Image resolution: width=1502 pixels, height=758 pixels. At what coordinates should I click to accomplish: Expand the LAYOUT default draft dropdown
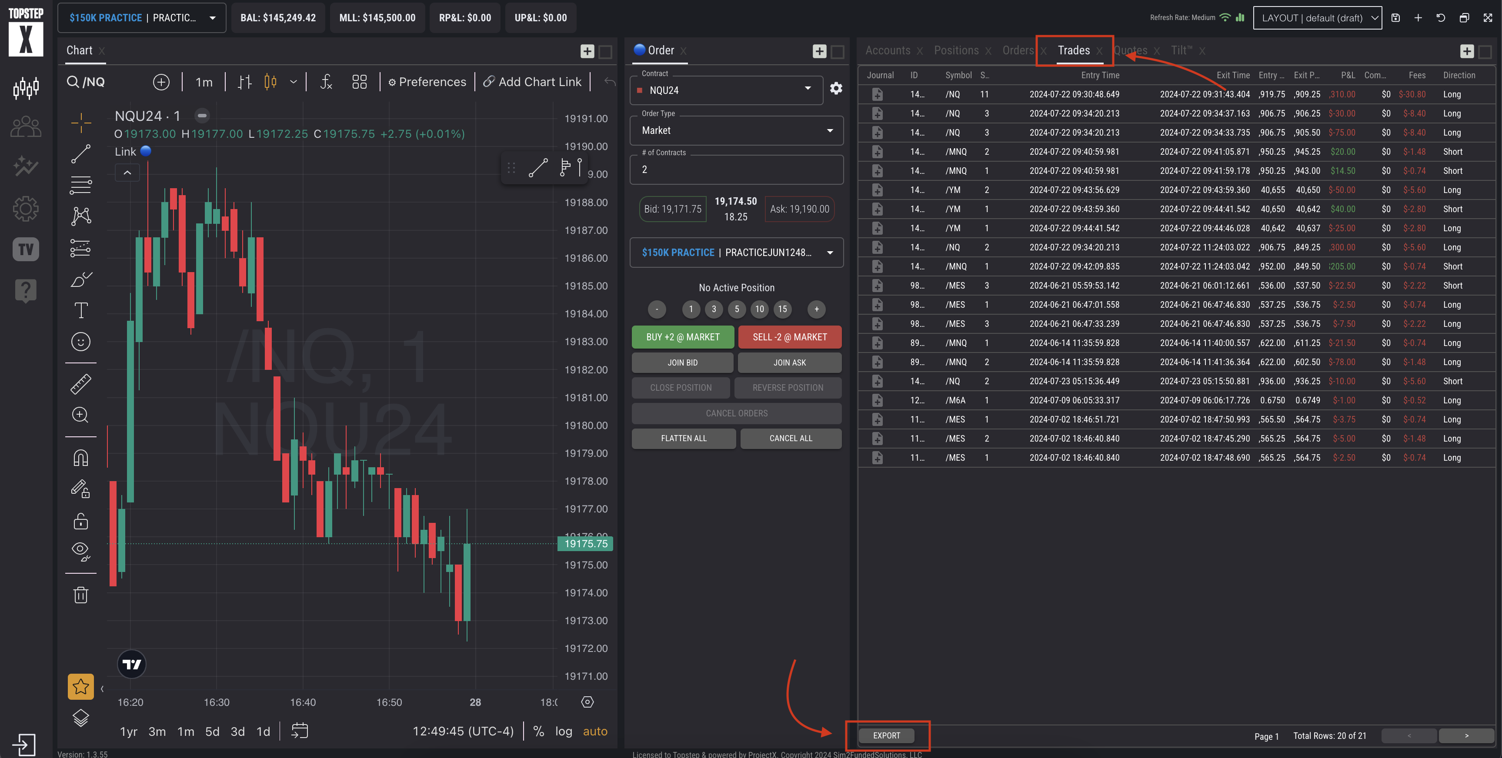coord(1317,18)
